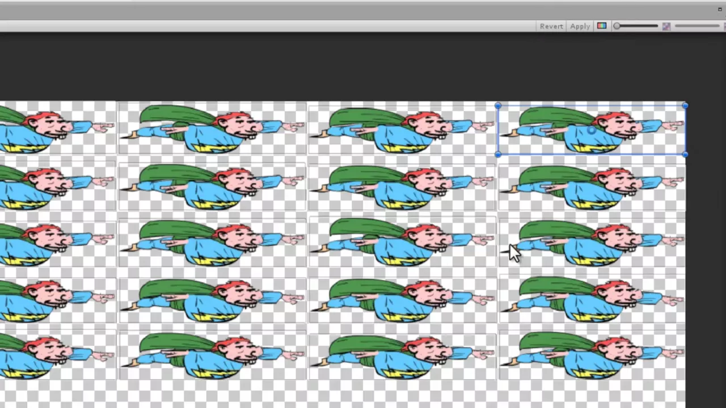The width and height of the screenshot is (726, 408).
Task: Select the fourth-row sprite in the third column
Action: (402, 299)
